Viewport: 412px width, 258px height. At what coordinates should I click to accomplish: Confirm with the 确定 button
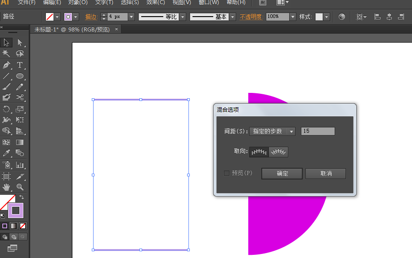282,174
